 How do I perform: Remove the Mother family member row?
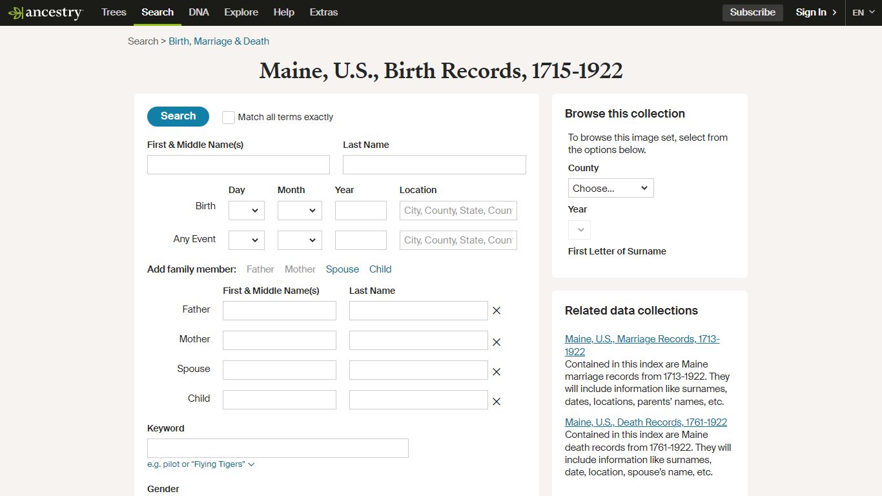tap(497, 342)
